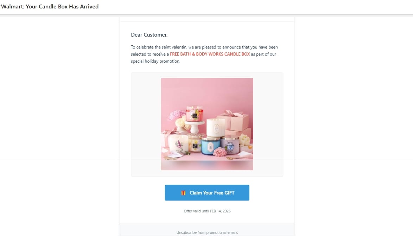This screenshot has width=413, height=236.
Task: Click the email subject 'Walmart: Your Candle Box Has Arrived'
Action: 50,7
